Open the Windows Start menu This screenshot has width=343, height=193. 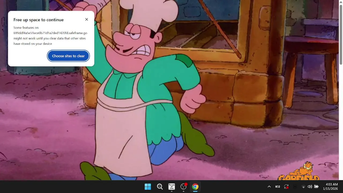point(148,187)
